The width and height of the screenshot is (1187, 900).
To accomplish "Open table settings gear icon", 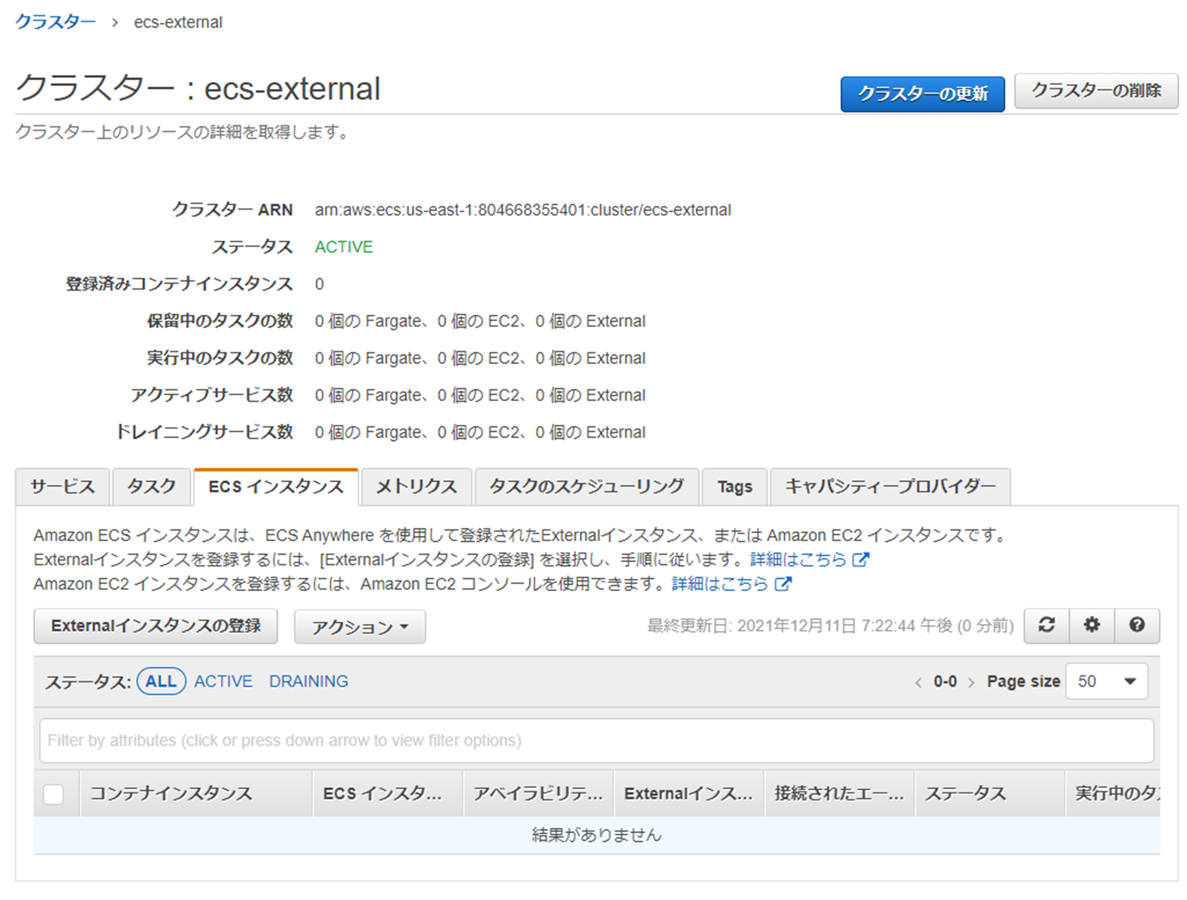I will (1091, 626).
